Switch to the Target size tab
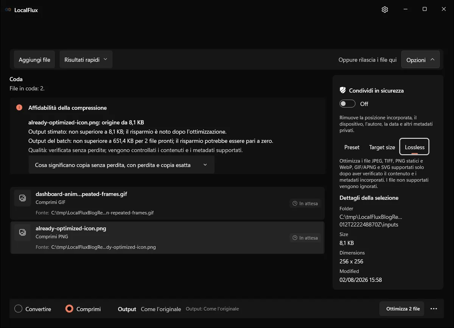Screen dimensions: 454x328 click(382, 147)
